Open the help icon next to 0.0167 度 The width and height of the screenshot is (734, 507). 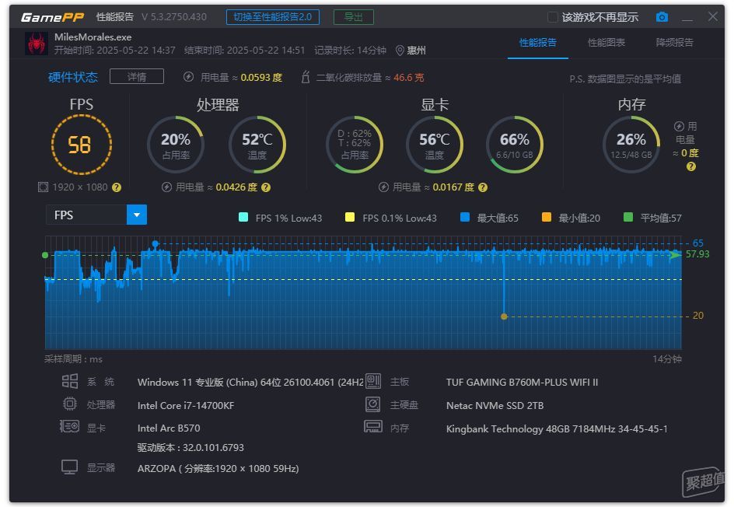pos(483,187)
